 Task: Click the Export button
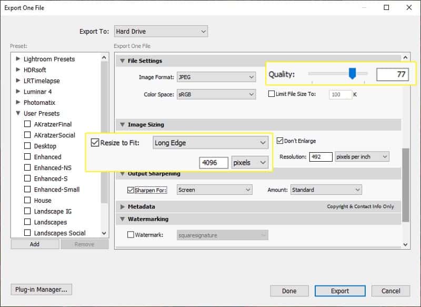(x=340, y=291)
